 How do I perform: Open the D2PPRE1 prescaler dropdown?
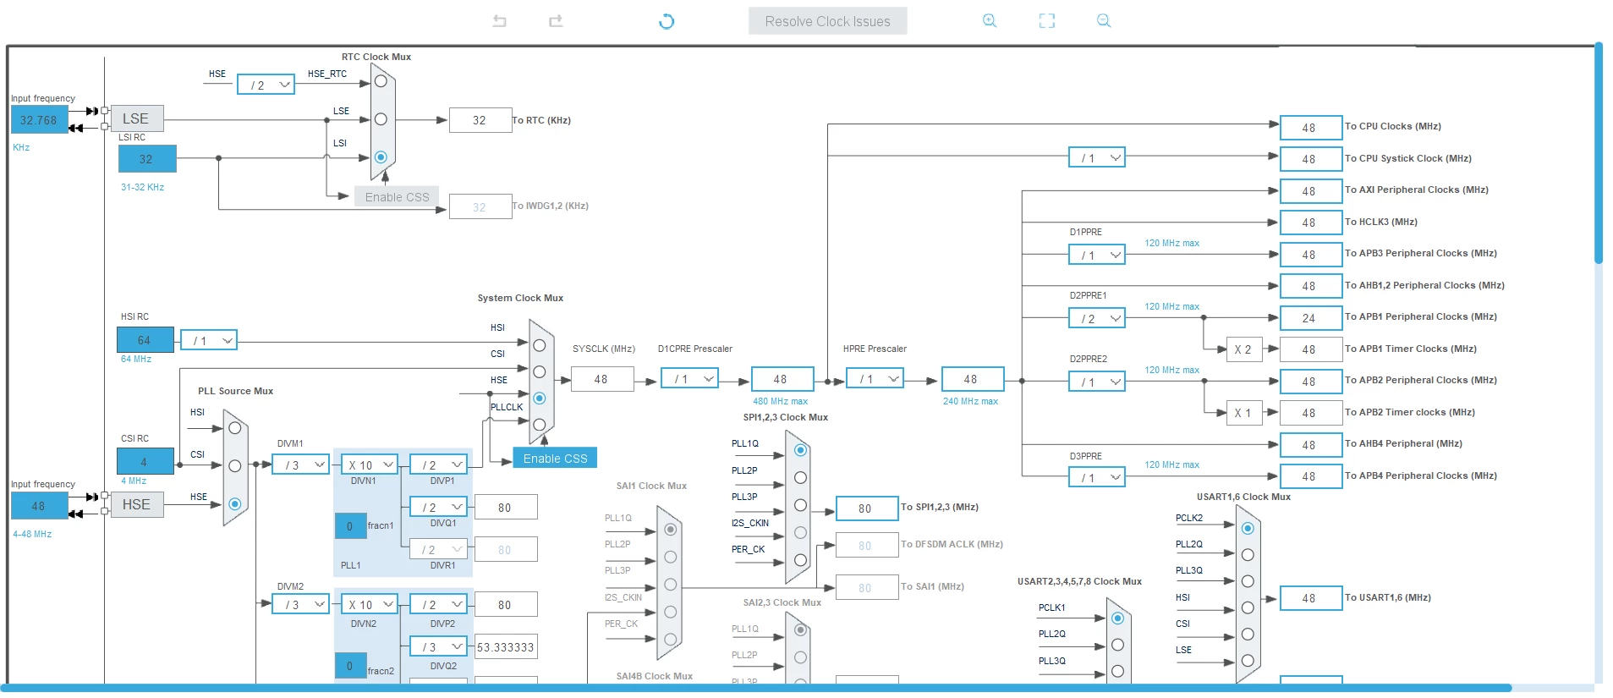click(1097, 318)
